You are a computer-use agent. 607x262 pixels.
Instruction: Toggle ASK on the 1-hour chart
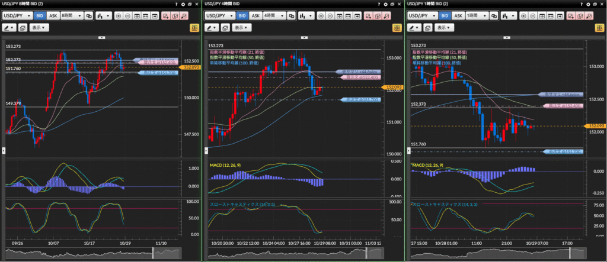(457, 16)
